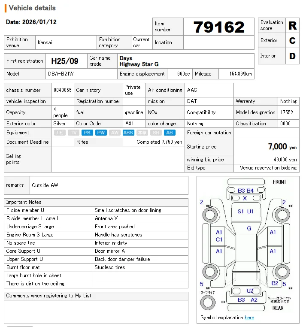Click the greyed-out SR sunroof badge
The width and height of the screenshot is (303, 327).
coord(156,133)
